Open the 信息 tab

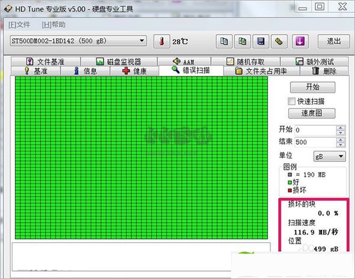(85, 71)
